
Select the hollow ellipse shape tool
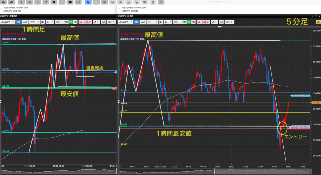(79, 2)
